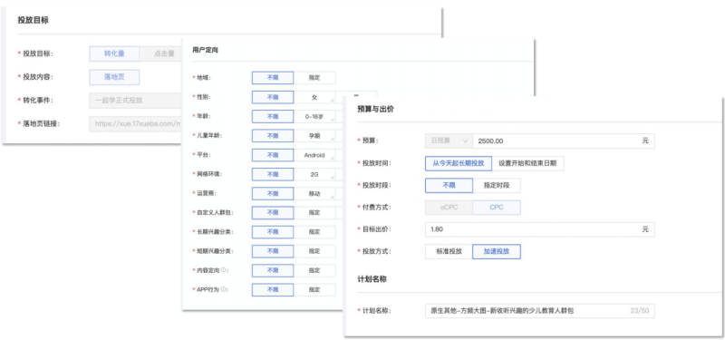Set 网络环境 to 不限

click(273, 174)
